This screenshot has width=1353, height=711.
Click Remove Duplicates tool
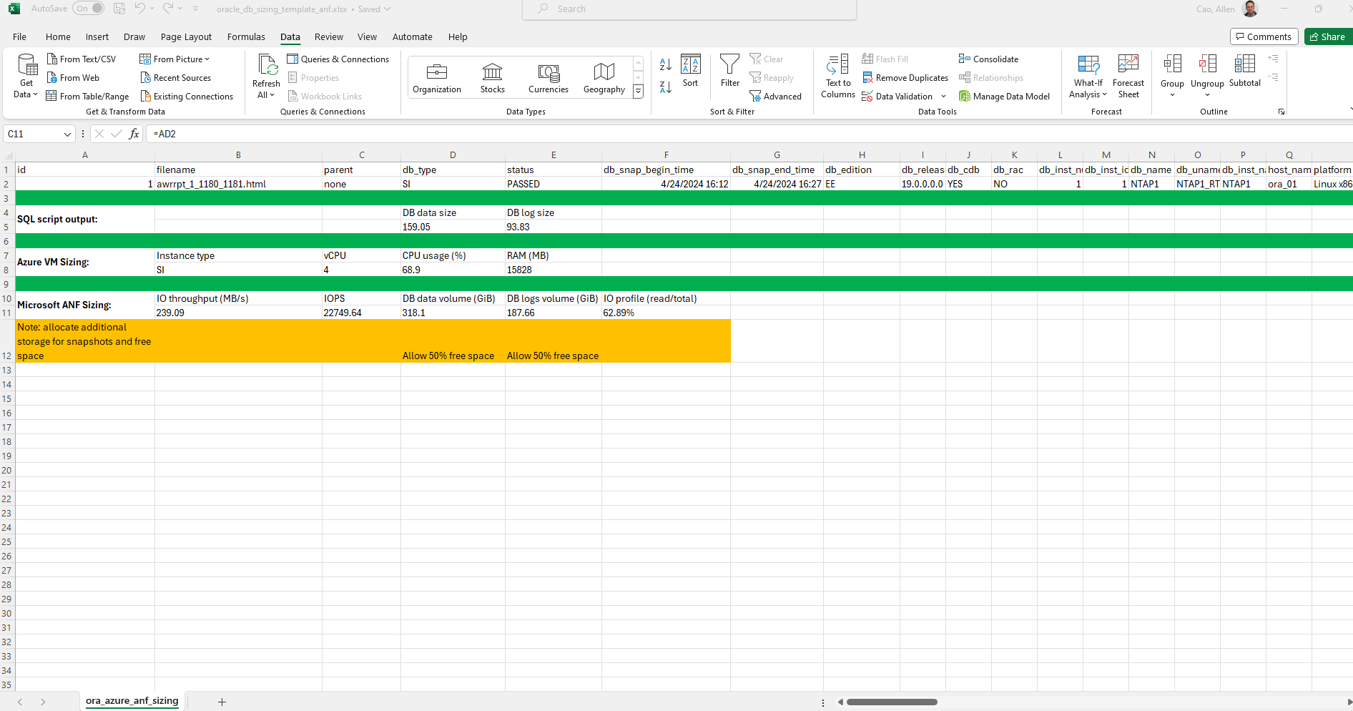pyautogui.click(x=905, y=78)
